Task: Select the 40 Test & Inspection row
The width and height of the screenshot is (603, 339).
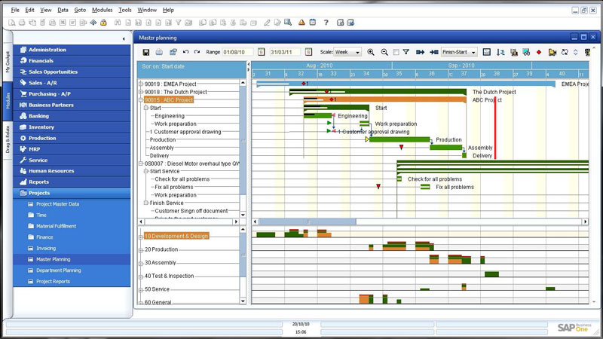Action: 169,276
